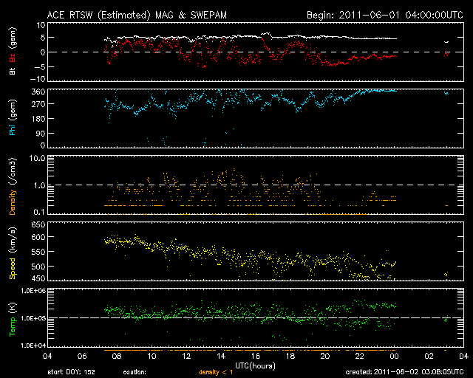The image size is (473, 378).
Task: Select the "Begin: 2011-06-01 04:00:00UTC" header text
Action: (385, 15)
